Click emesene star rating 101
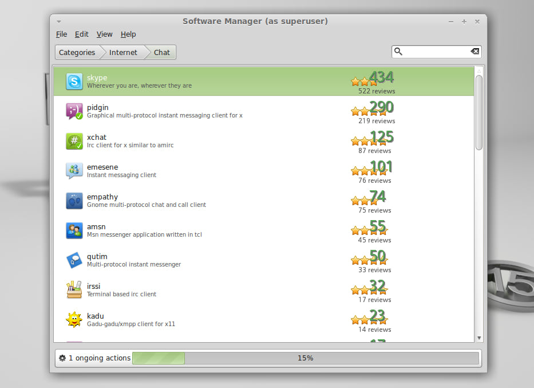Viewport: 534px width, 388px height. [x=371, y=167]
